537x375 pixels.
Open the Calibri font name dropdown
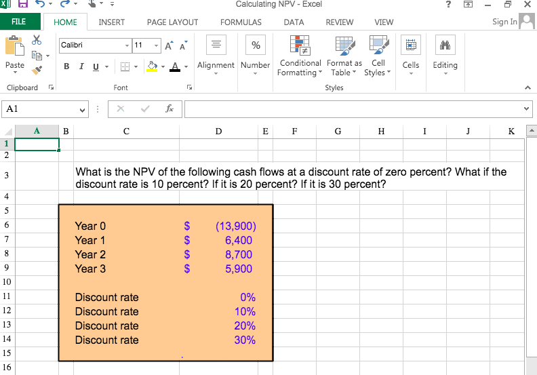[127, 45]
